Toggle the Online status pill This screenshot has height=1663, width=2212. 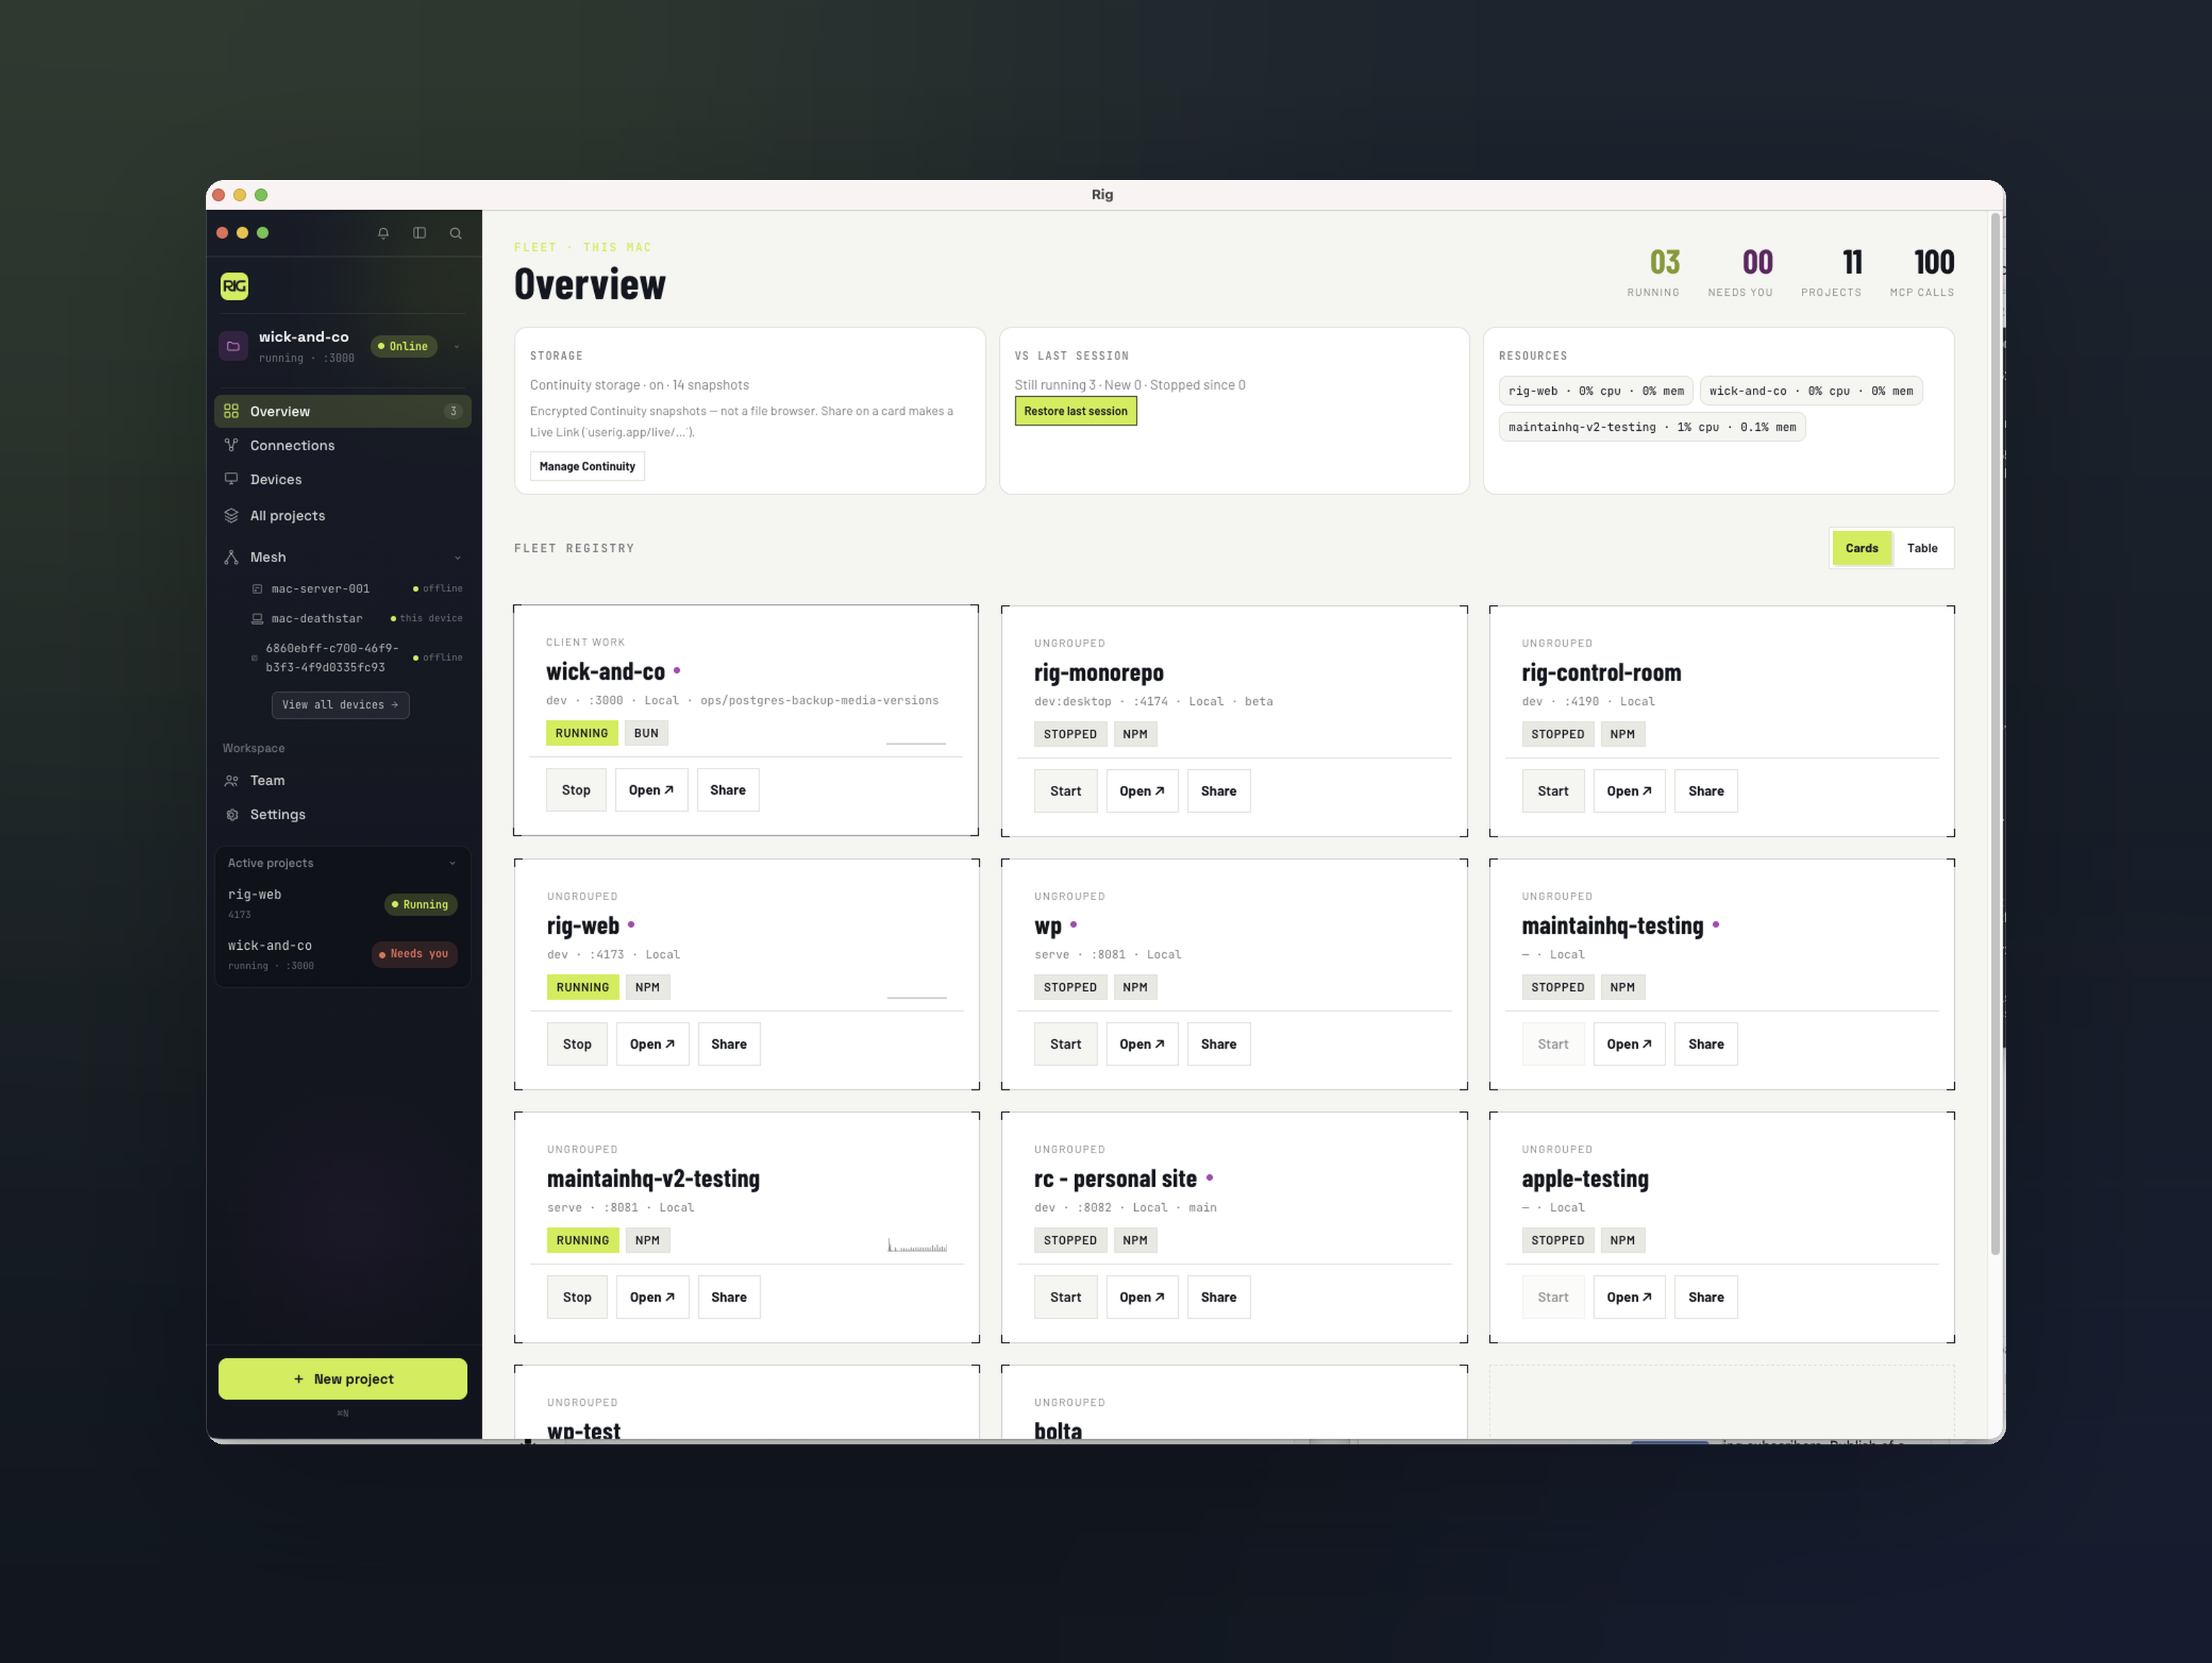coord(403,346)
